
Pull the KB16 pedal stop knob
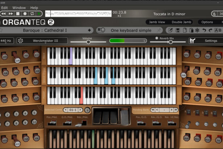pyautogui.click(x=4, y=140)
